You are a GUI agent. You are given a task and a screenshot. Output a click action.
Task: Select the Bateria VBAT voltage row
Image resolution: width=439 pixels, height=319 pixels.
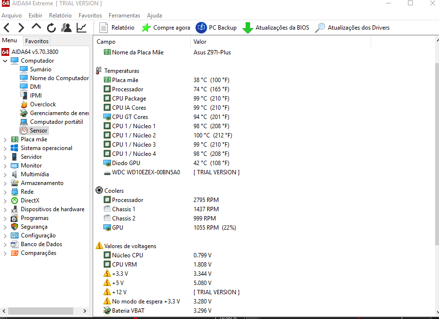tap(157, 311)
